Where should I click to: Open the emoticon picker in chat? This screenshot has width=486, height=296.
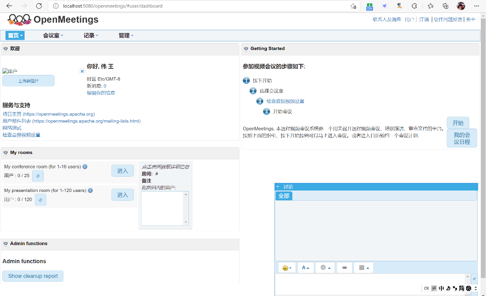pyautogui.click(x=287, y=268)
